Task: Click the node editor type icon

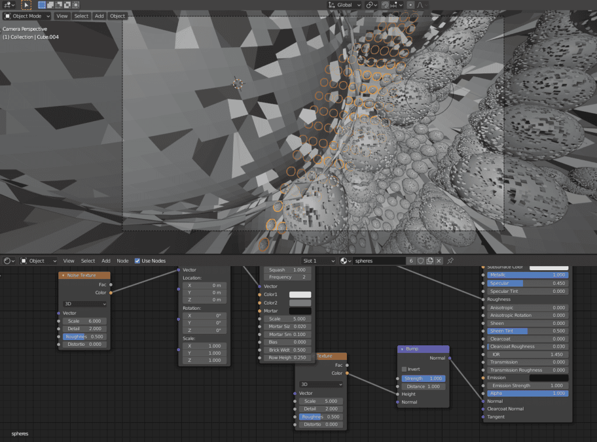Action: click(x=8, y=261)
